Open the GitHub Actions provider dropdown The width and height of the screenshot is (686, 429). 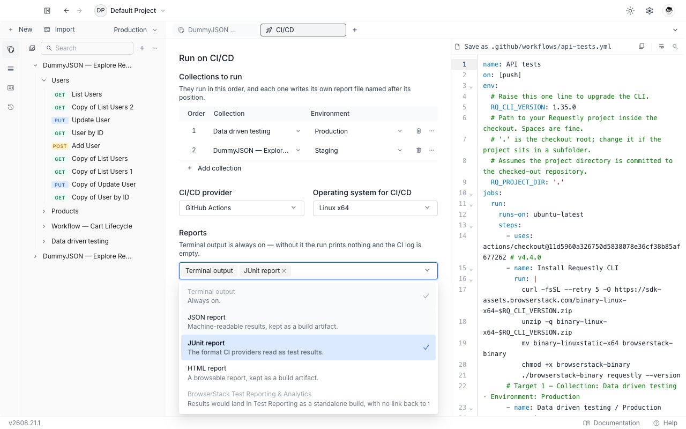[241, 208]
